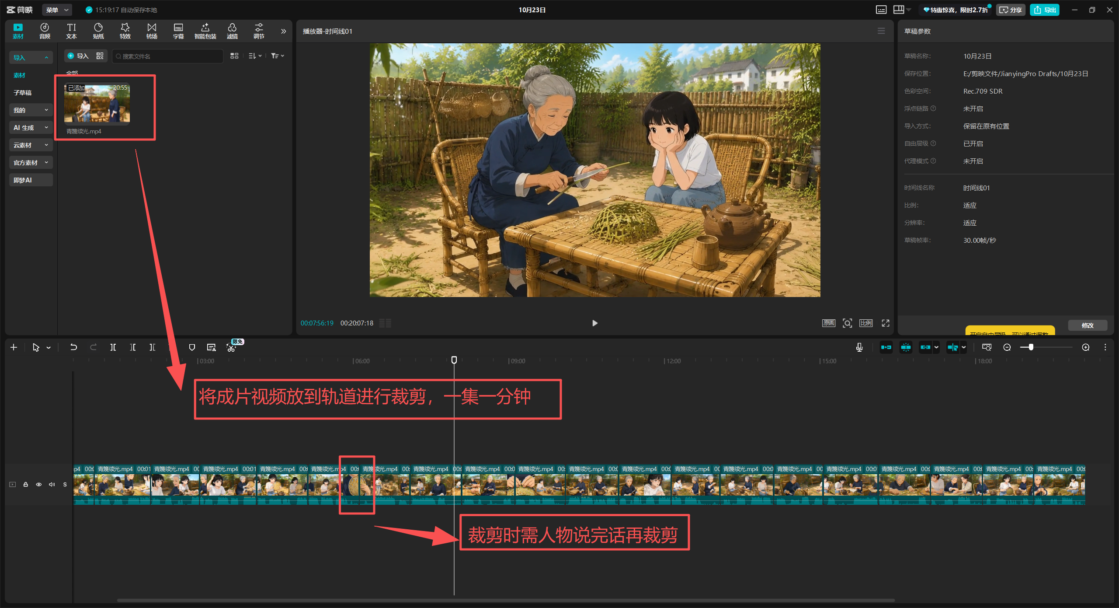
Task: Expand the 云素材 sidebar section
Action: click(31, 145)
